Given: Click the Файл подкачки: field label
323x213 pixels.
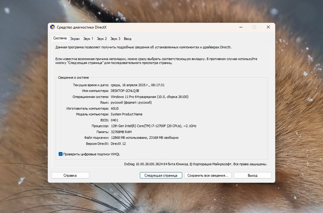Looking at the screenshot, I should 96,138.
